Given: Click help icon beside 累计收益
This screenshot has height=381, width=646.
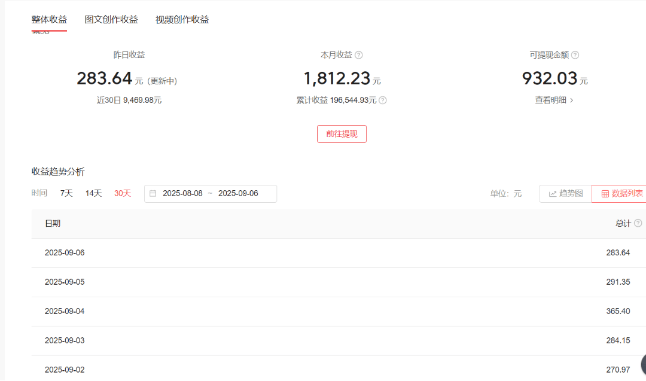Looking at the screenshot, I should [383, 100].
